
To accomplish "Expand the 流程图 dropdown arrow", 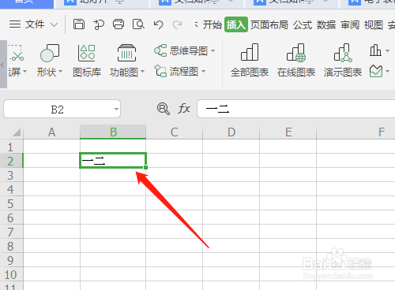I will [203, 72].
